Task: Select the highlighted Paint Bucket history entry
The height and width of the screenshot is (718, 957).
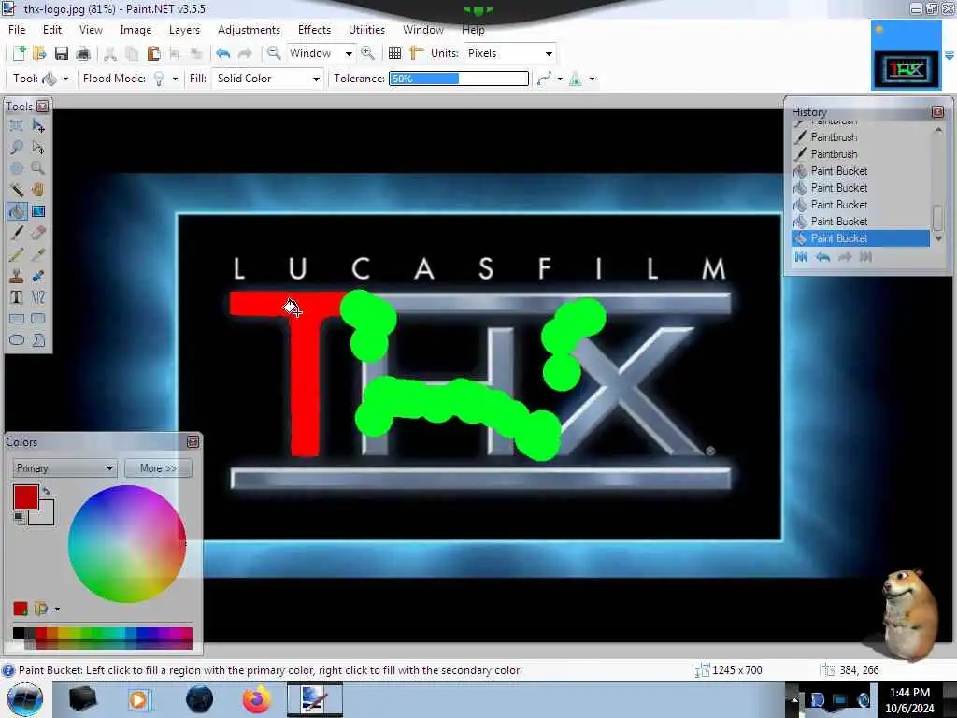Action: (861, 238)
